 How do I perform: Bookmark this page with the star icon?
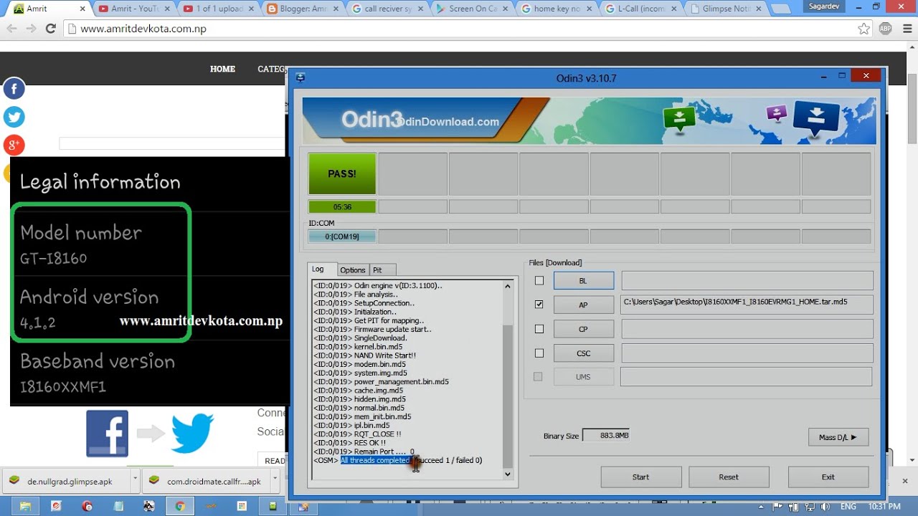pyautogui.click(x=863, y=29)
